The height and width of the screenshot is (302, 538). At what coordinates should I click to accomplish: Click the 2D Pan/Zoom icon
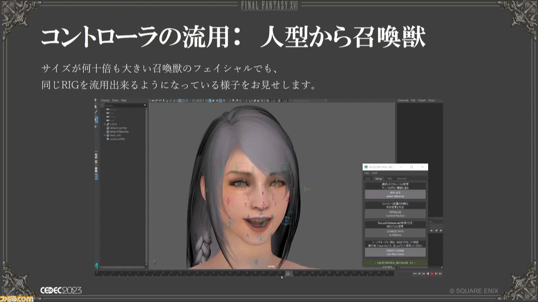170,101
